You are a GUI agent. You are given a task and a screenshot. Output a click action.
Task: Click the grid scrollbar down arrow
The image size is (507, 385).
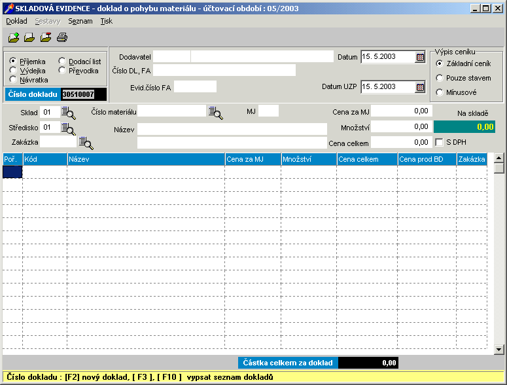coord(499,350)
